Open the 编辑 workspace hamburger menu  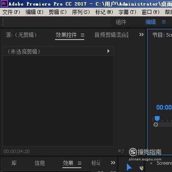coord(164,22)
